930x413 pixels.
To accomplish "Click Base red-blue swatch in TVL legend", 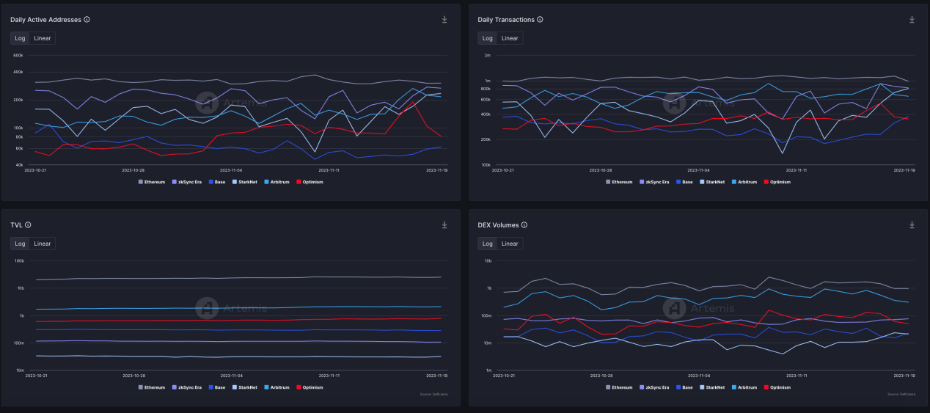I will point(211,387).
